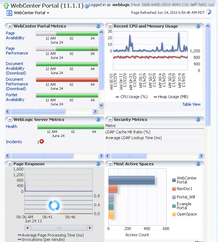Collapse Recent CPU and Memory Usage panel

[110, 26]
